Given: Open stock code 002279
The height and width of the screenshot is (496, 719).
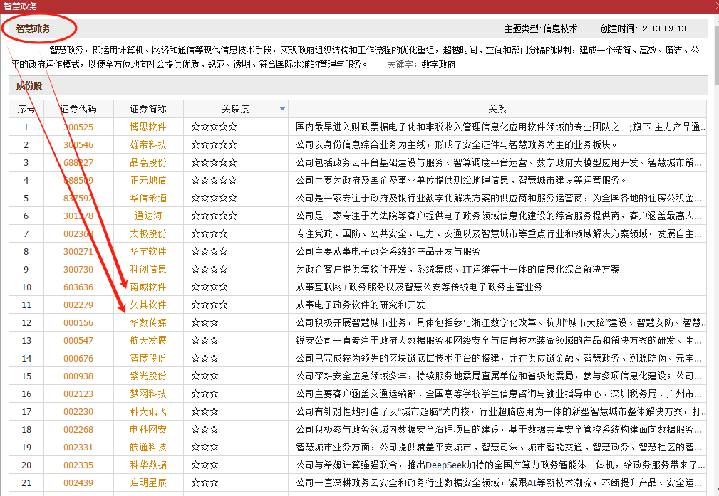Looking at the screenshot, I should 78,305.
